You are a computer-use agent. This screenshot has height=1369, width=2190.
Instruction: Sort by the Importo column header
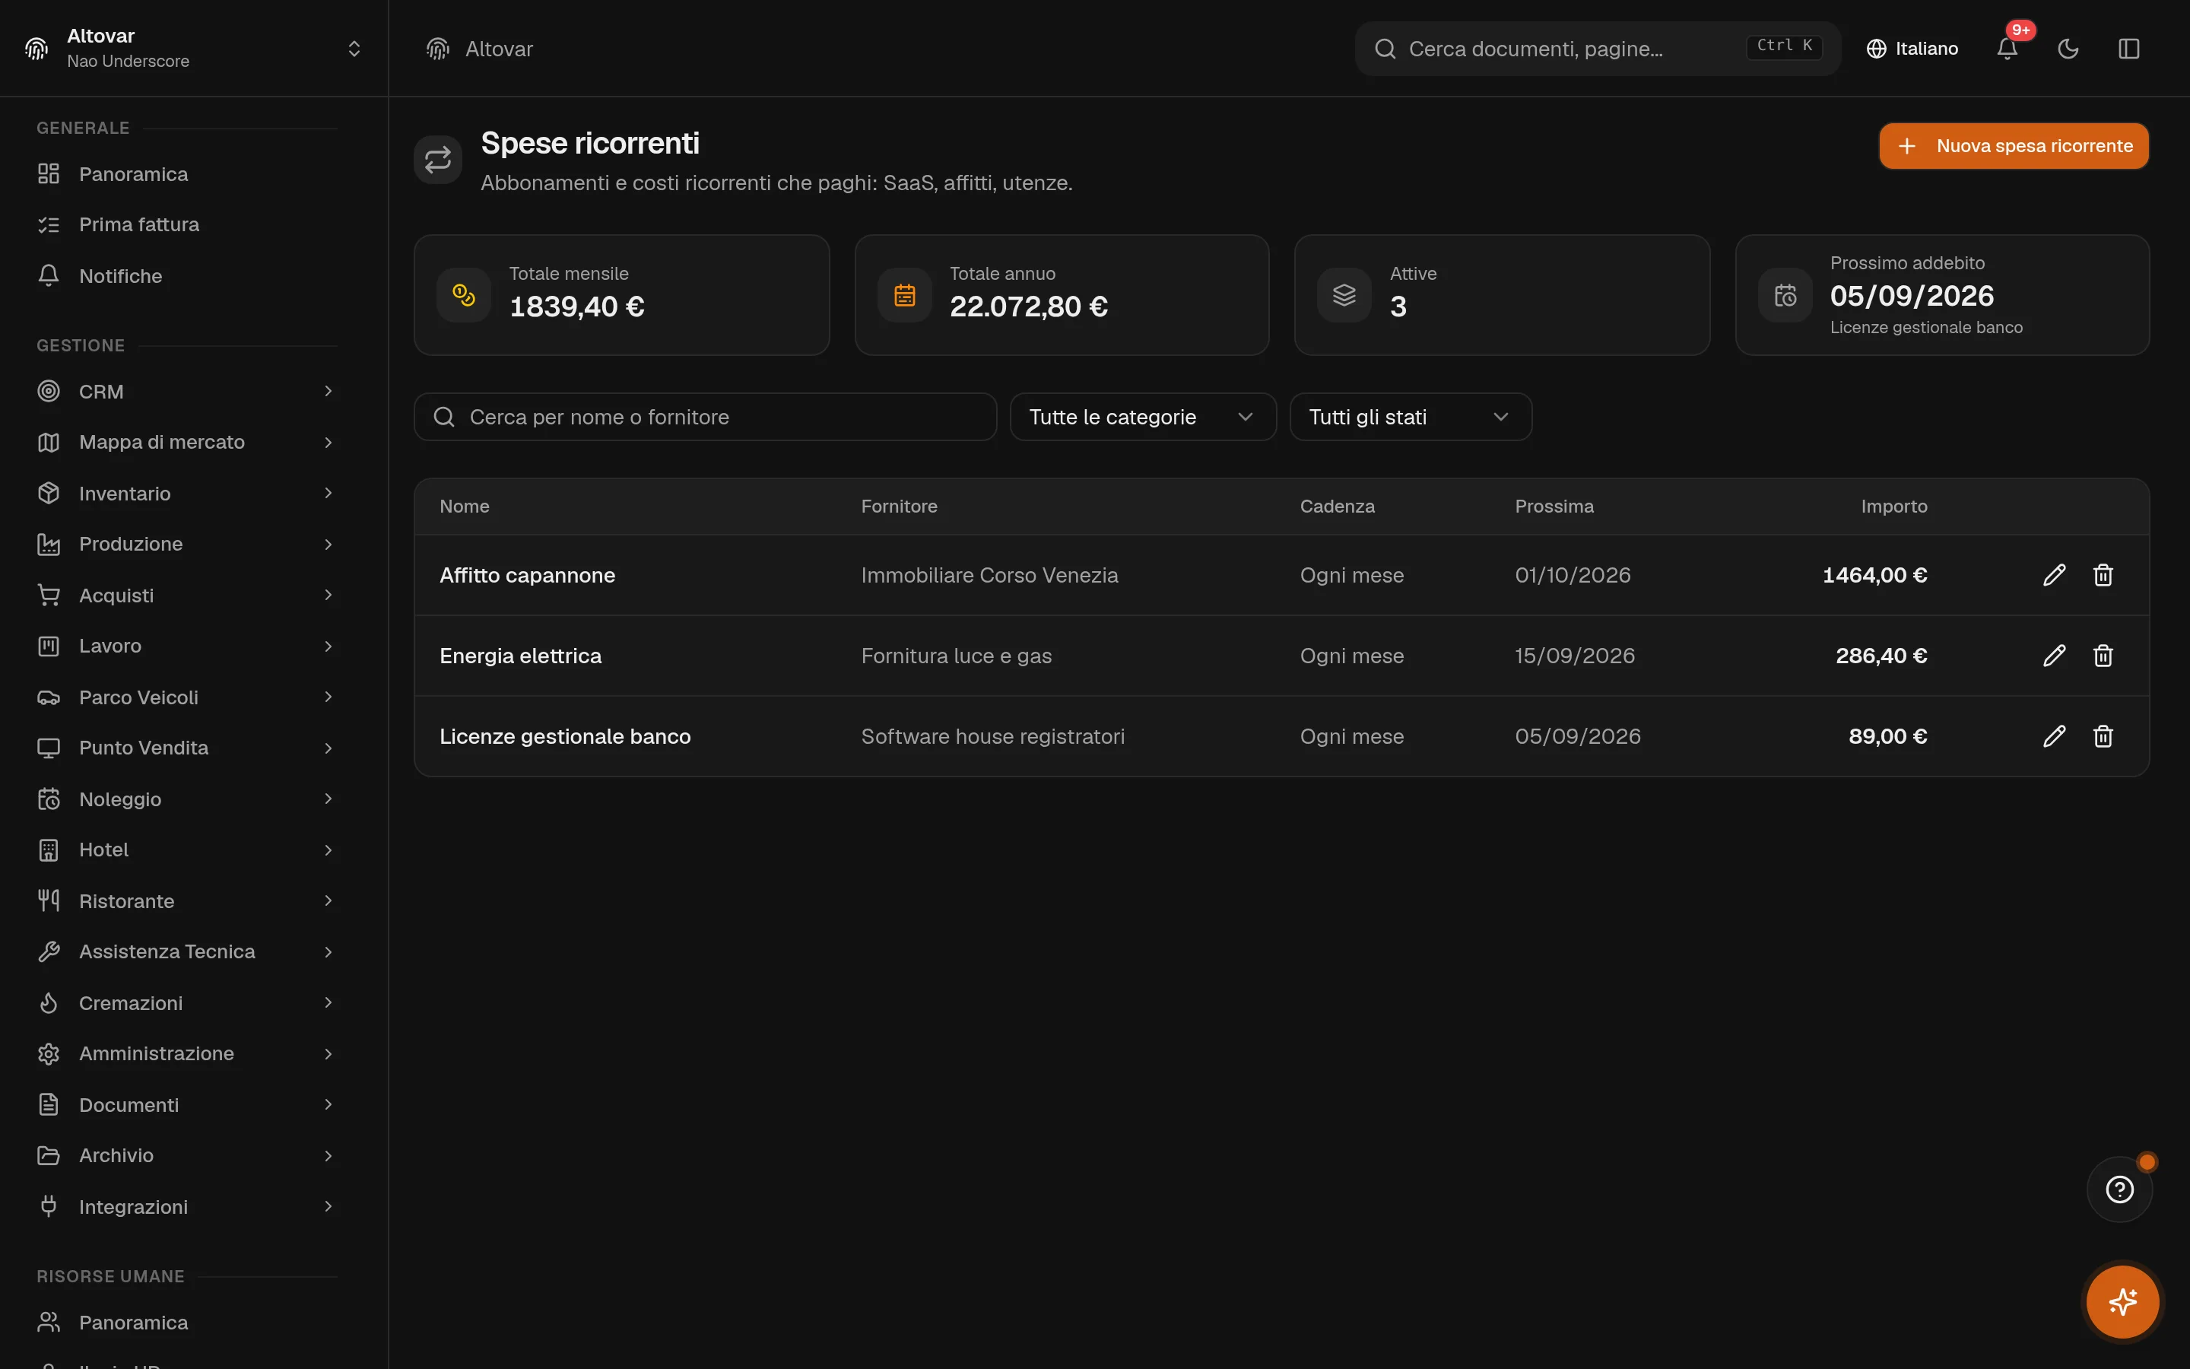(x=1894, y=506)
